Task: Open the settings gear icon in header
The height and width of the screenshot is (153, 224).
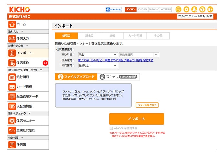Action: [x=187, y=9]
